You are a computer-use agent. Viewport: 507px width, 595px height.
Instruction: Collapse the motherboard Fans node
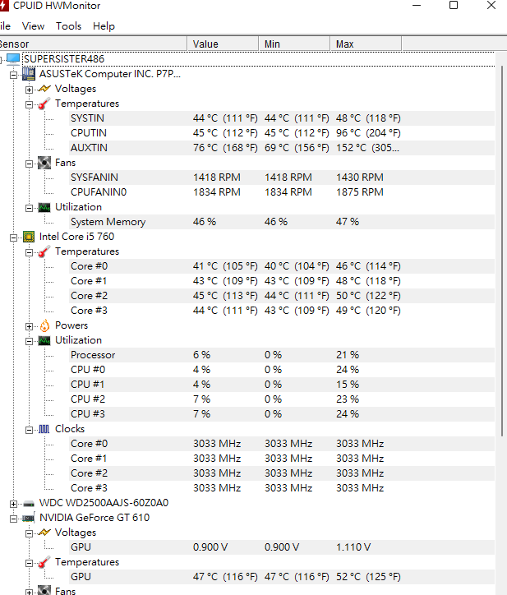[30, 164]
